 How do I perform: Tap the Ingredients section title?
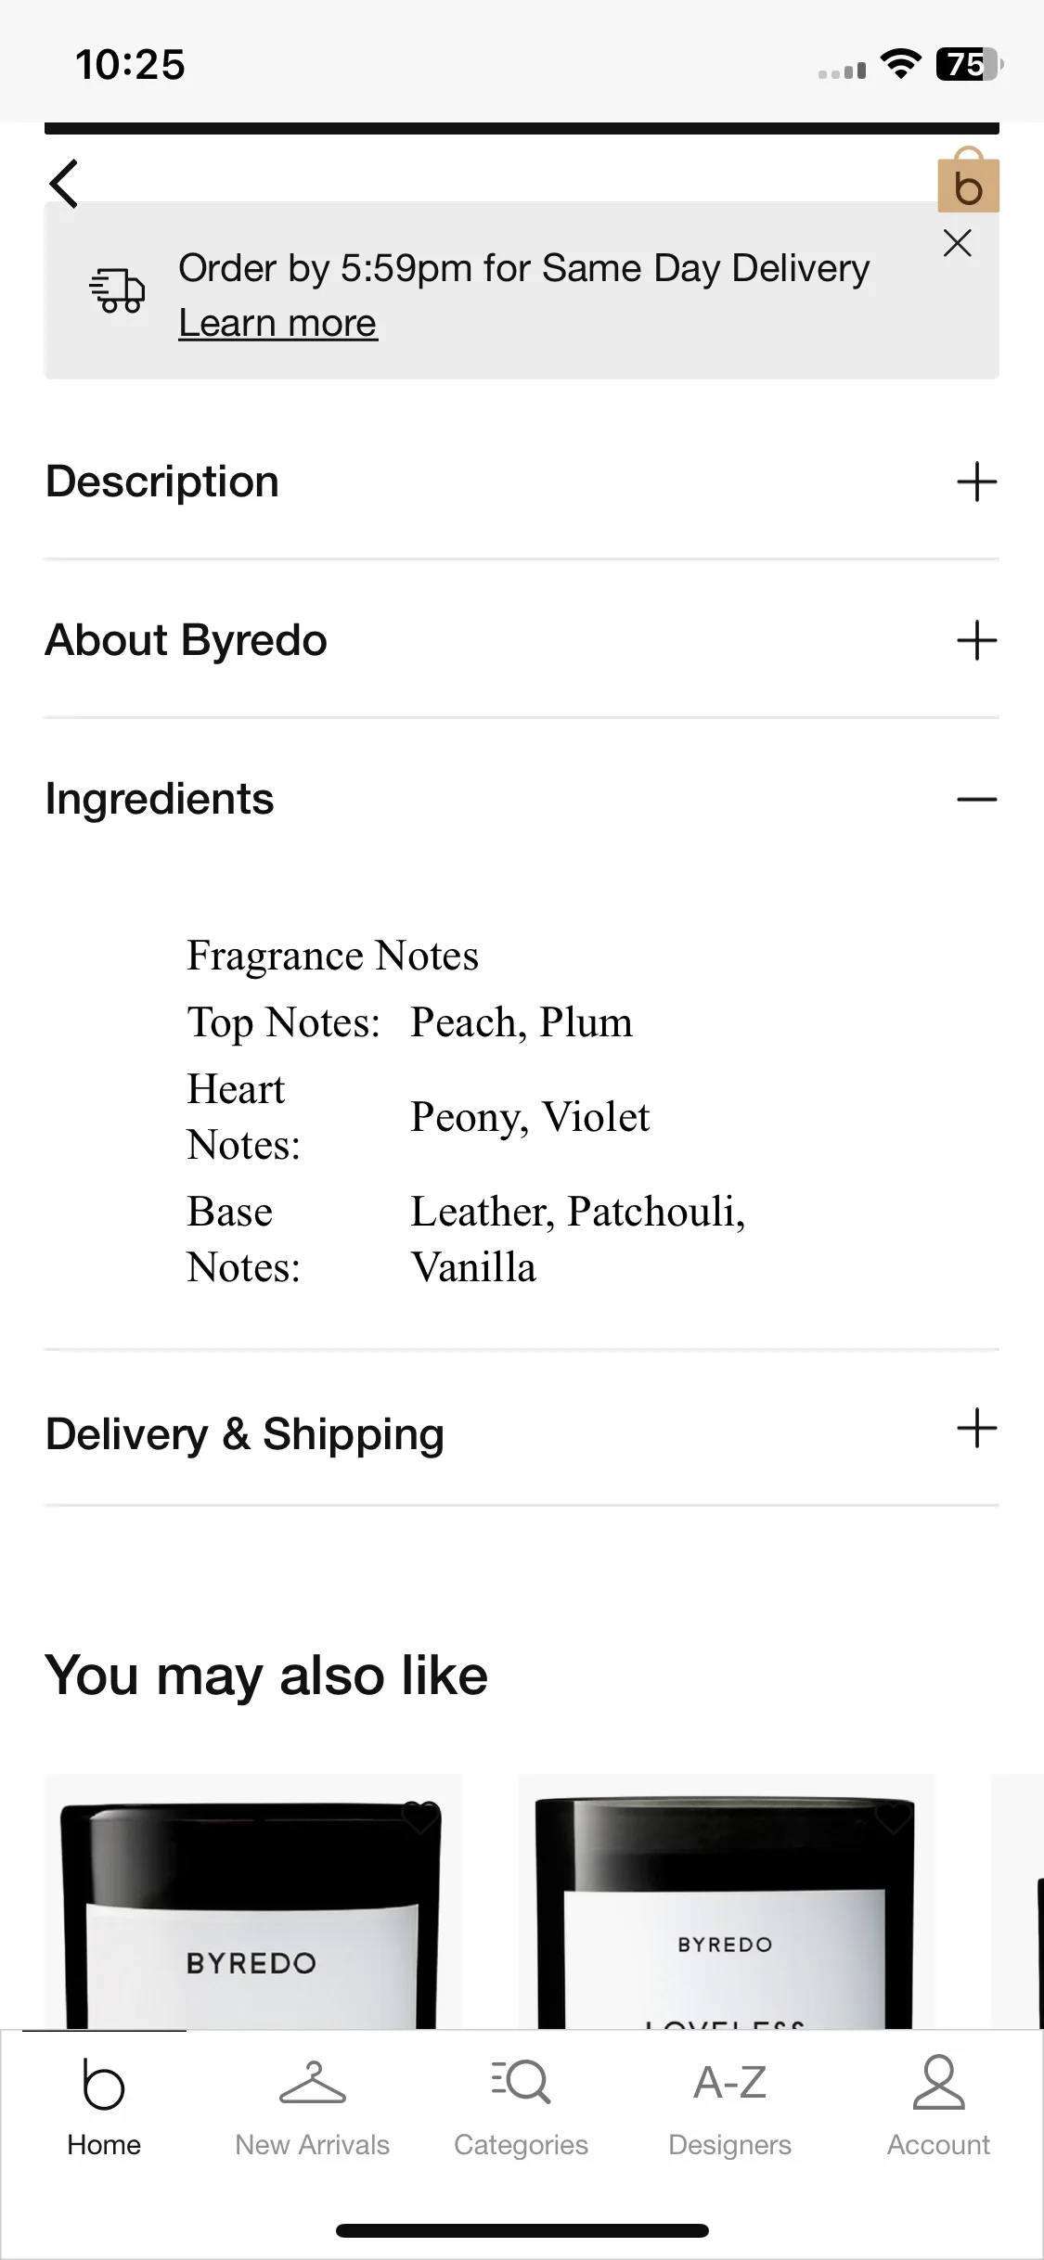[x=160, y=799]
